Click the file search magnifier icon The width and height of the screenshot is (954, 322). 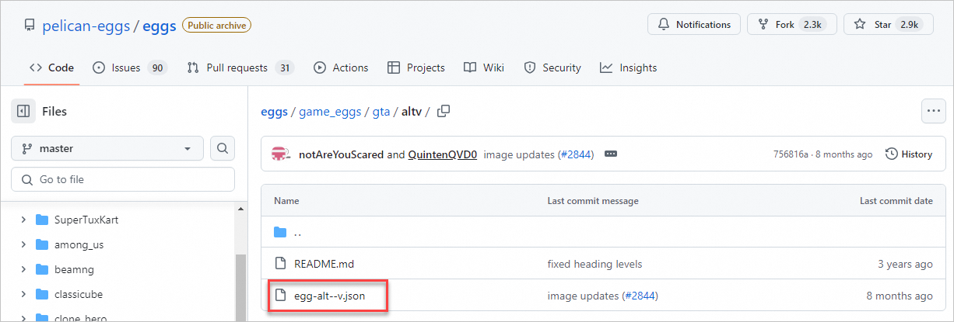(x=223, y=148)
